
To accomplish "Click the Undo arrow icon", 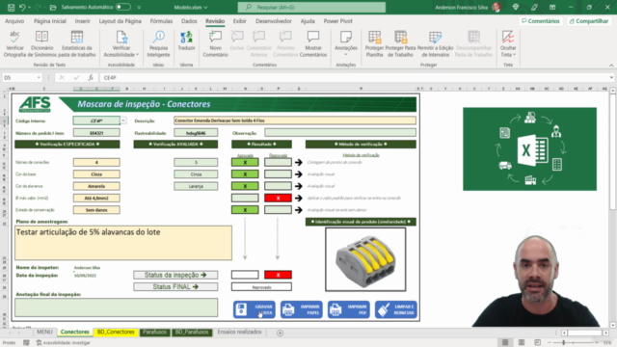I will [x=22, y=7].
